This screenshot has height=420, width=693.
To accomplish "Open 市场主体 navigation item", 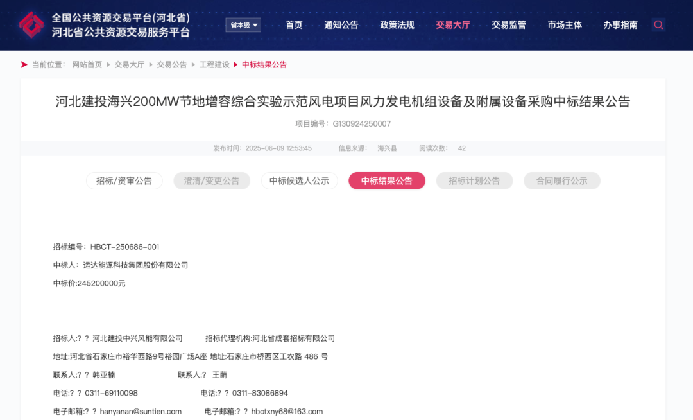I will pos(565,25).
